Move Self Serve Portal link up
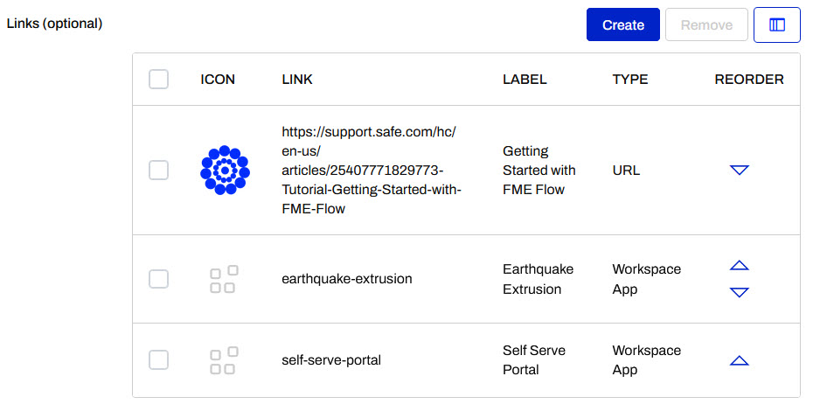The width and height of the screenshot is (820, 411). pyautogui.click(x=740, y=360)
